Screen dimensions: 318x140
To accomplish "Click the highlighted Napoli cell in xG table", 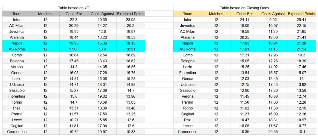I will click(x=17, y=43).
